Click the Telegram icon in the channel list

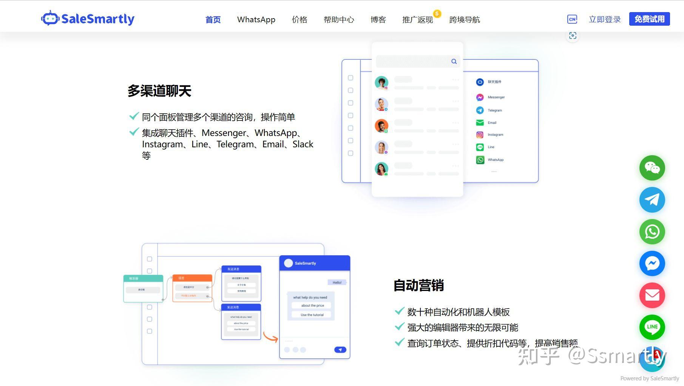480,110
